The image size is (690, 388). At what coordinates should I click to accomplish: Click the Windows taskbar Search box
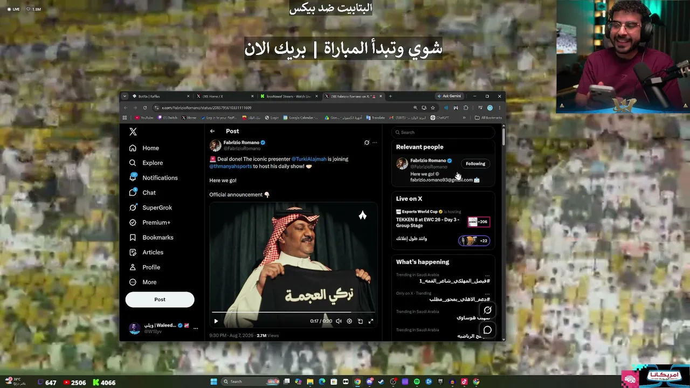tap(250, 382)
